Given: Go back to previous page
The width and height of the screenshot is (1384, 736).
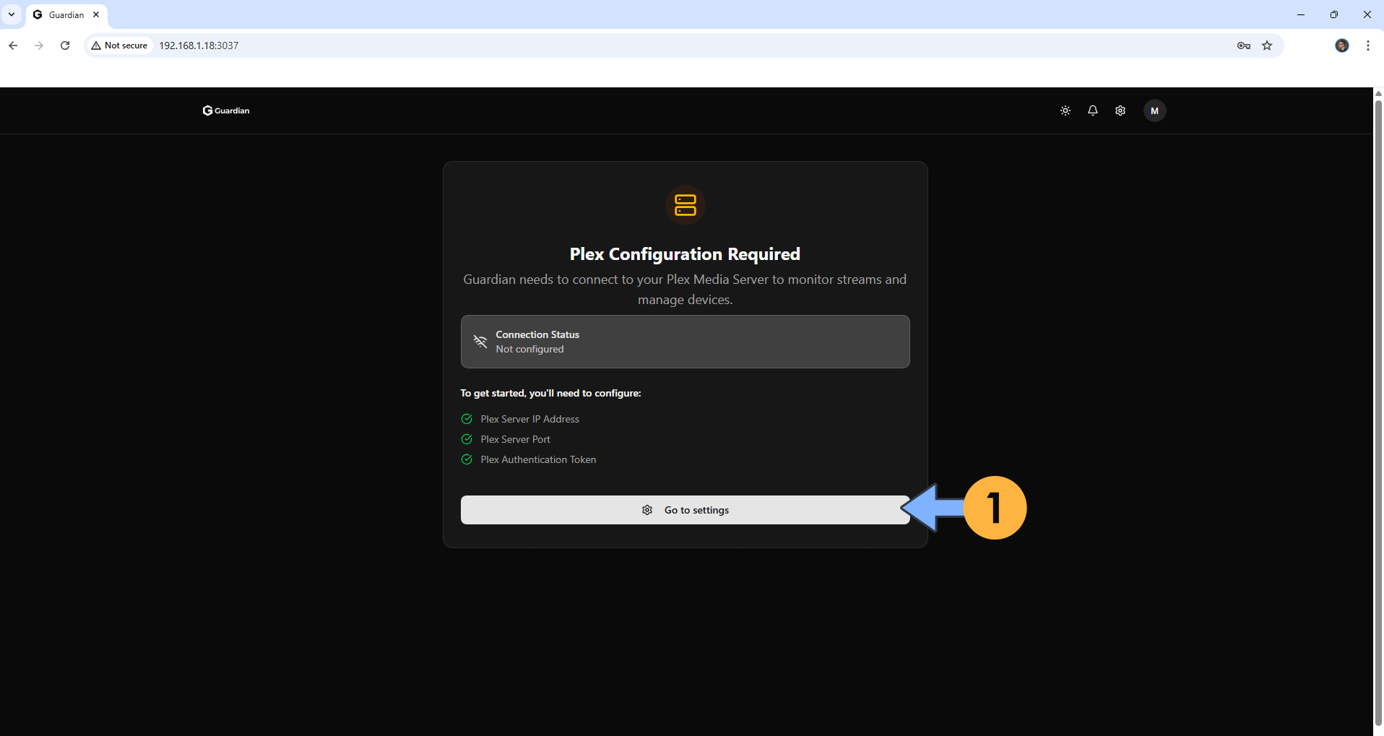Looking at the screenshot, I should click(13, 46).
